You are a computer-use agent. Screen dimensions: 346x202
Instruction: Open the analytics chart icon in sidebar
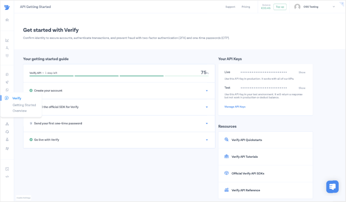tap(7, 40)
